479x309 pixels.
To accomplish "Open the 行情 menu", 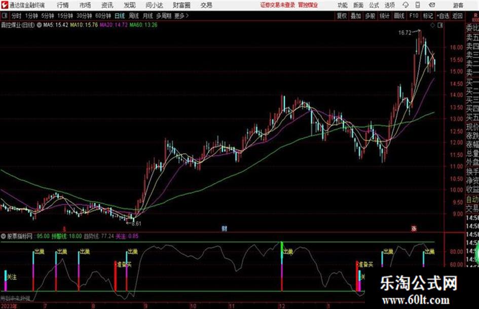I will tap(63, 5).
